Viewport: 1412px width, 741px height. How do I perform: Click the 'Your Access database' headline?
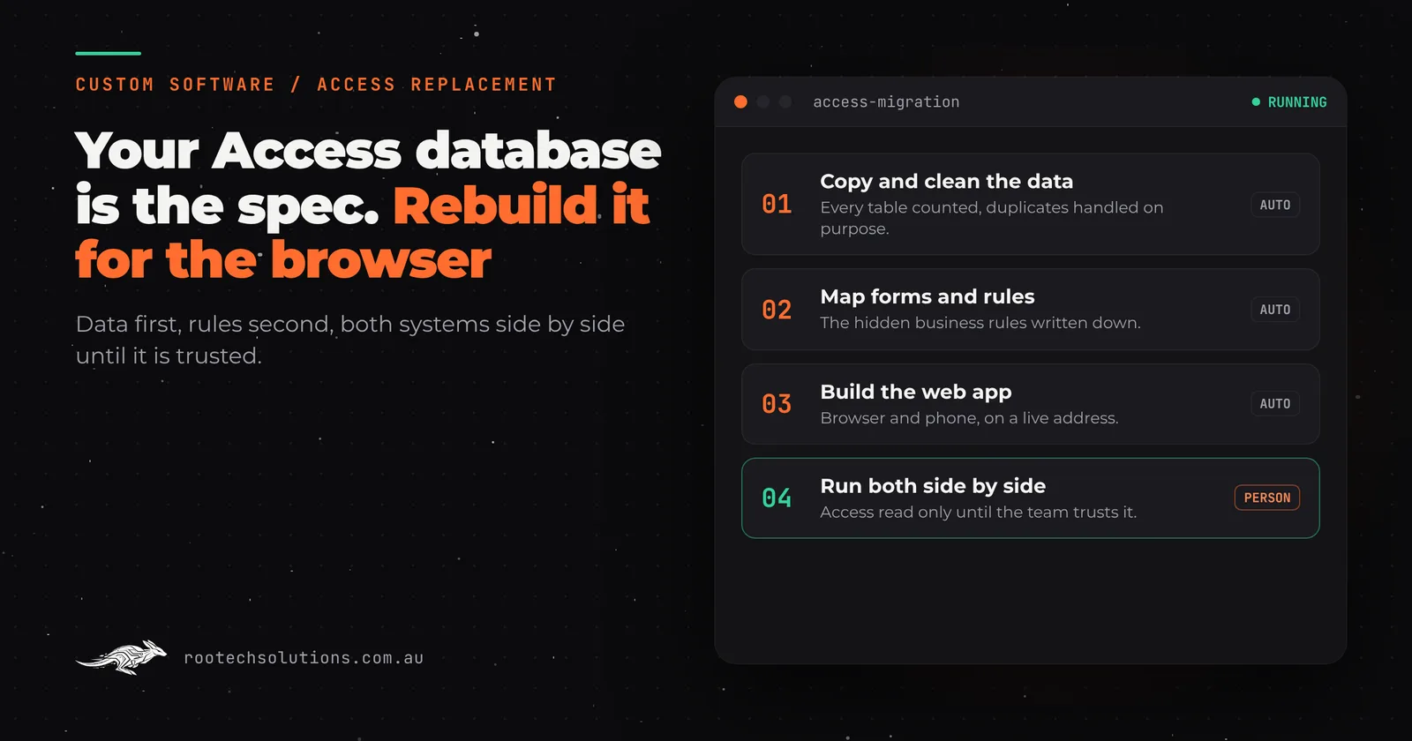368,150
